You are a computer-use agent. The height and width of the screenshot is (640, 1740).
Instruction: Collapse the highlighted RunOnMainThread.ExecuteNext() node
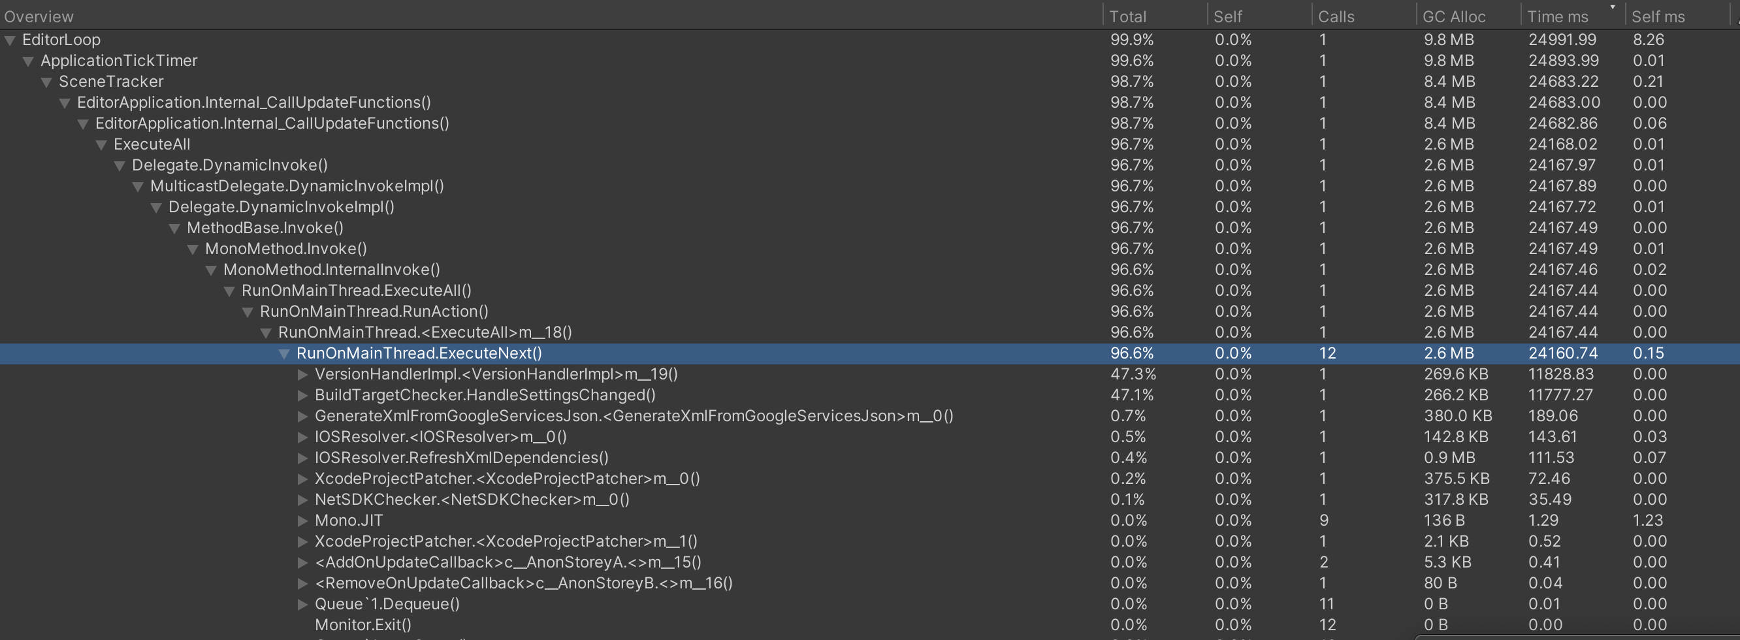coord(284,353)
